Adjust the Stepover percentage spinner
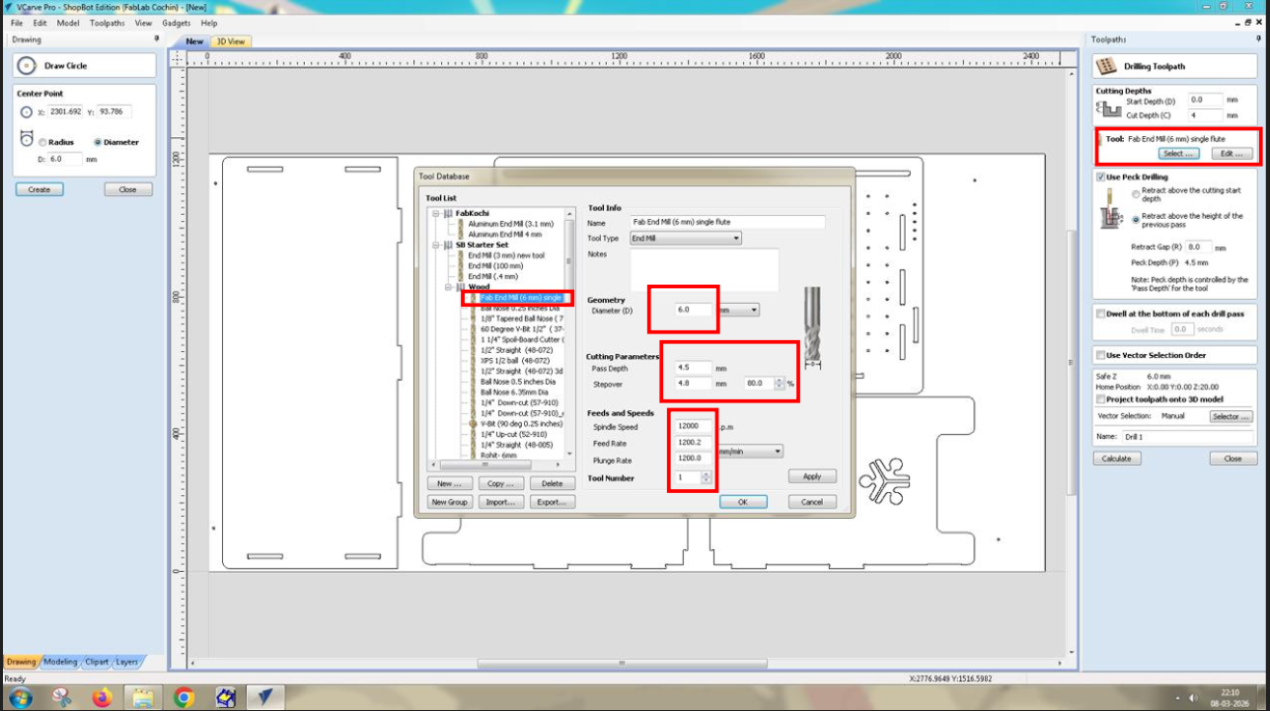The width and height of the screenshot is (1270, 711). click(780, 383)
